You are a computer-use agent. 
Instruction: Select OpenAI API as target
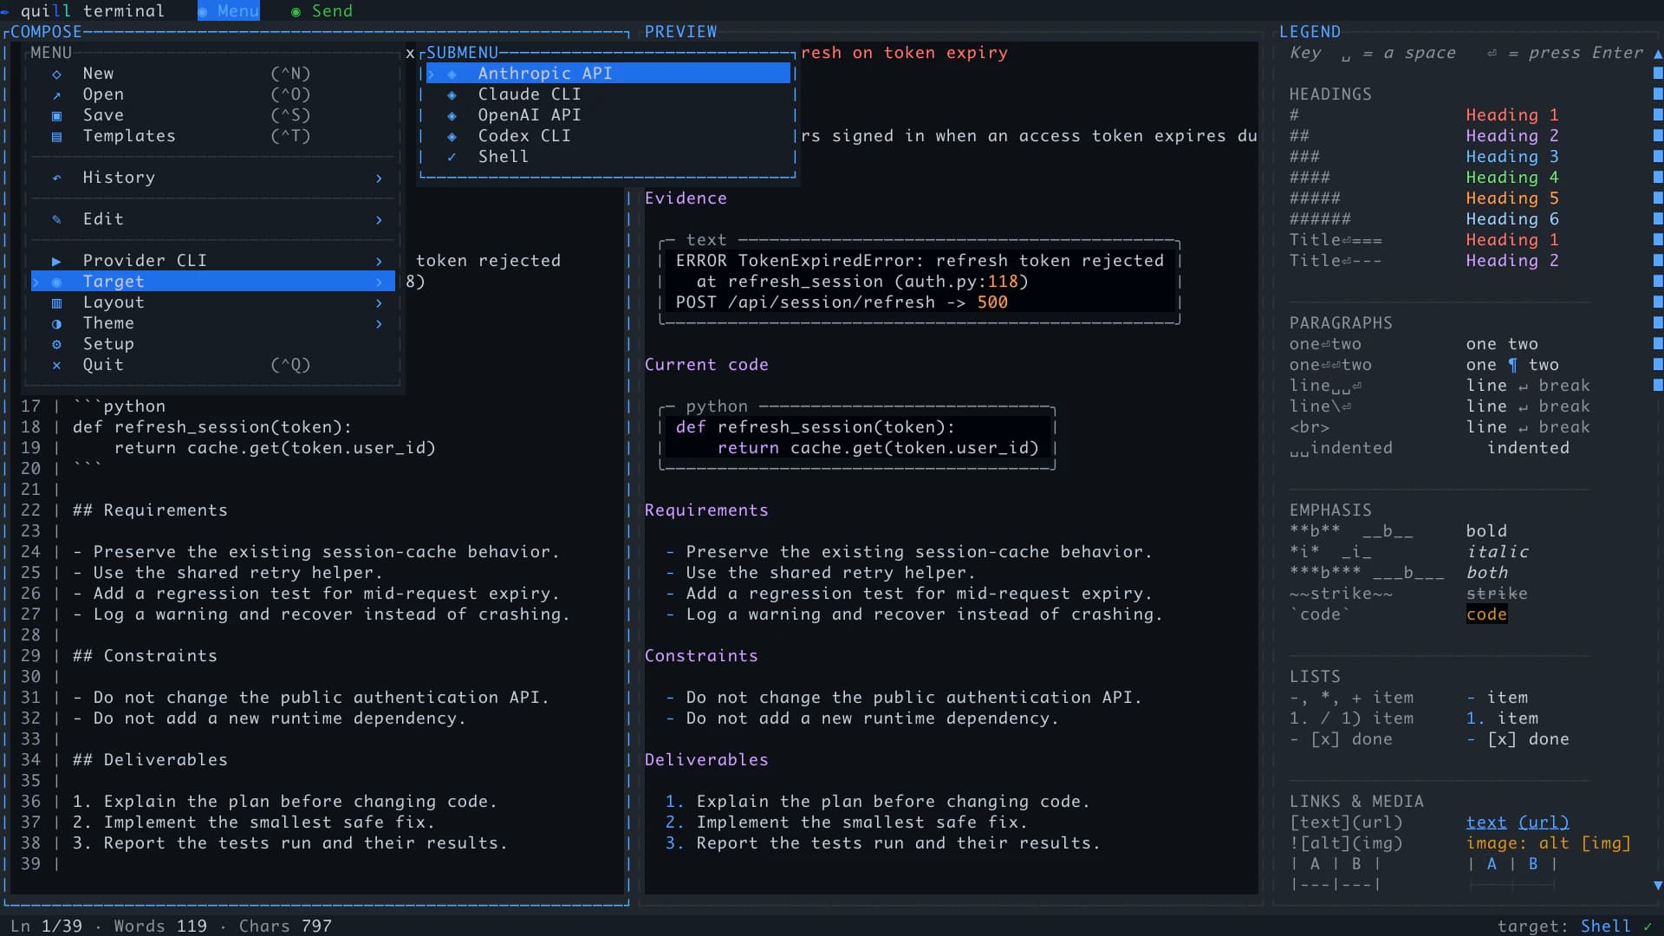[x=608, y=115]
